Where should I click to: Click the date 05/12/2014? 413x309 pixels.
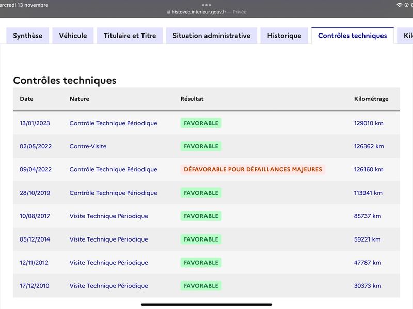click(35, 239)
